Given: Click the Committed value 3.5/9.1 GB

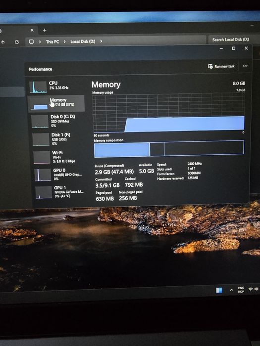Looking at the screenshot, I should tap(107, 185).
